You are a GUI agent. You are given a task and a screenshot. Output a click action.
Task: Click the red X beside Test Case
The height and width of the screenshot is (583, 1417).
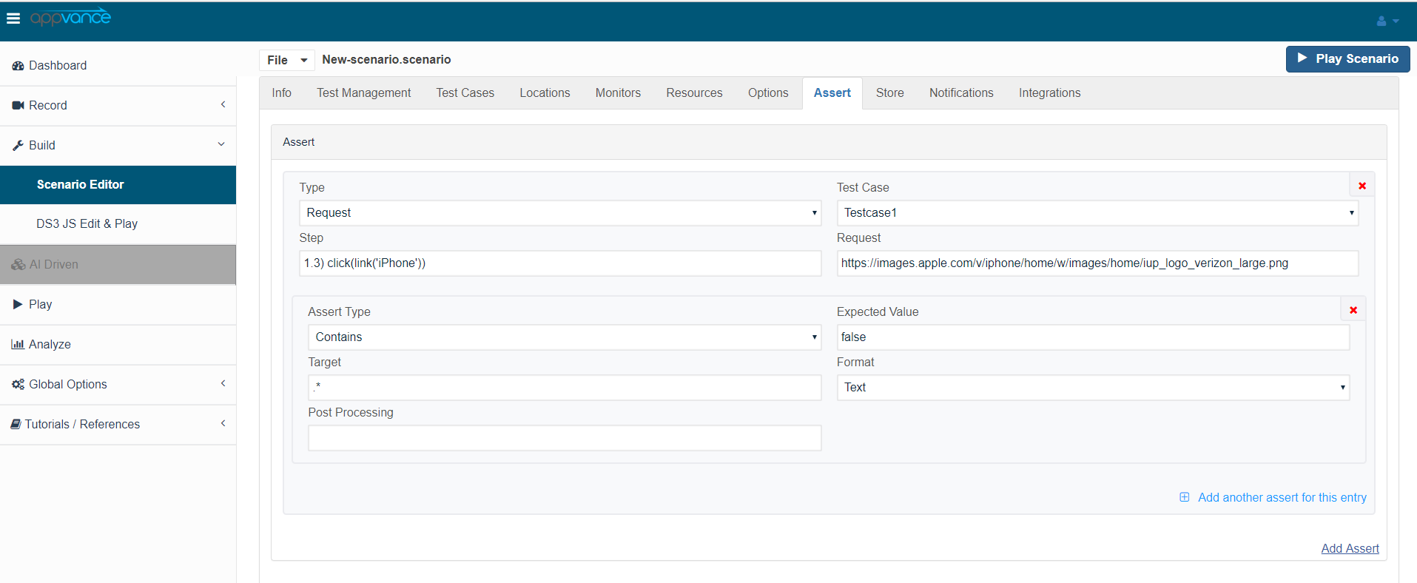(1362, 186)
